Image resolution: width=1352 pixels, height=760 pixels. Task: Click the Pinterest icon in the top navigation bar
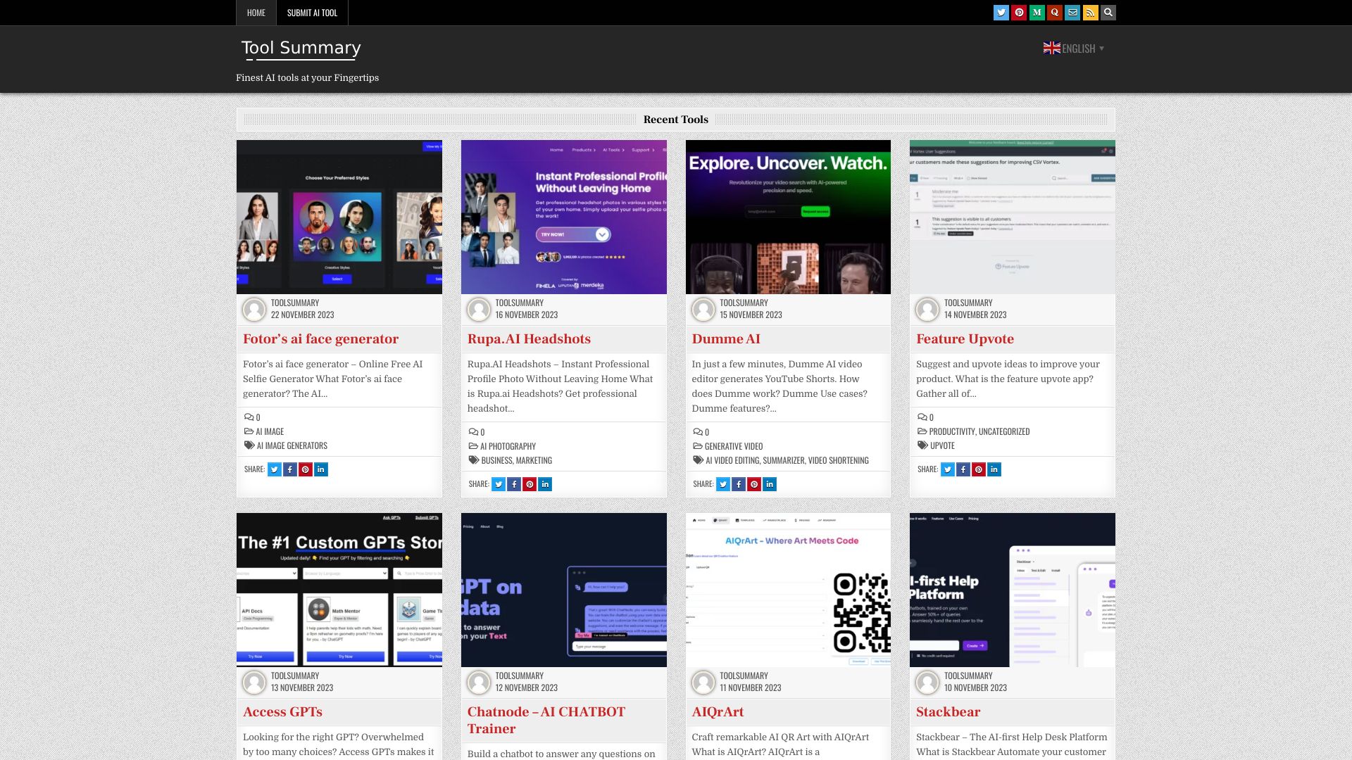point(1019,12)
